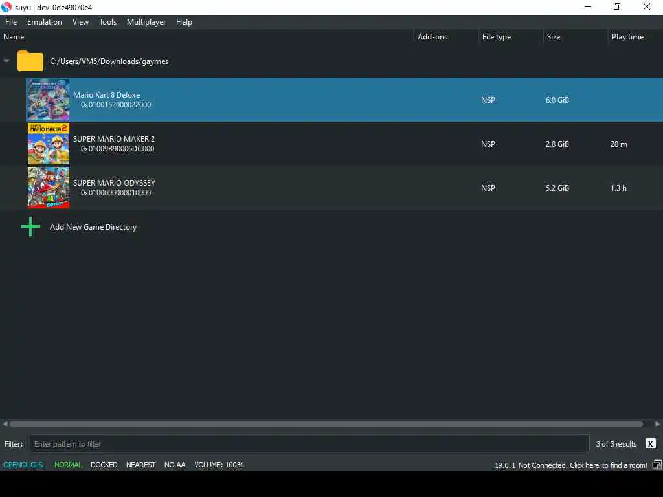Click the filter pattern input field
Viewport: 663px width, 497px height.
point(309,444)
